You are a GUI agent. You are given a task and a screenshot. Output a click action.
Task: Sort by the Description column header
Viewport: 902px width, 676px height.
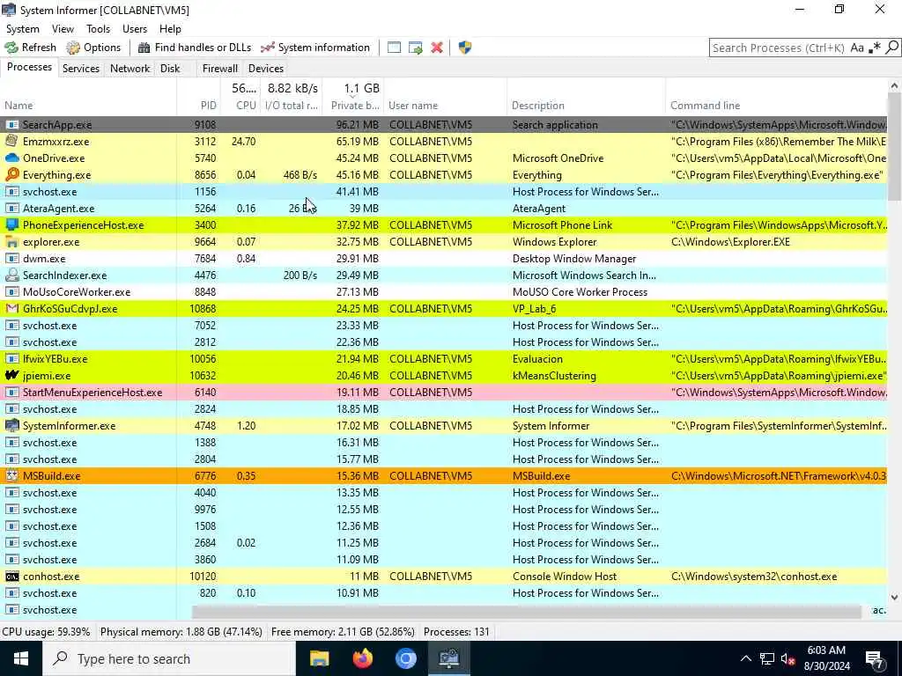click(586, 106)
